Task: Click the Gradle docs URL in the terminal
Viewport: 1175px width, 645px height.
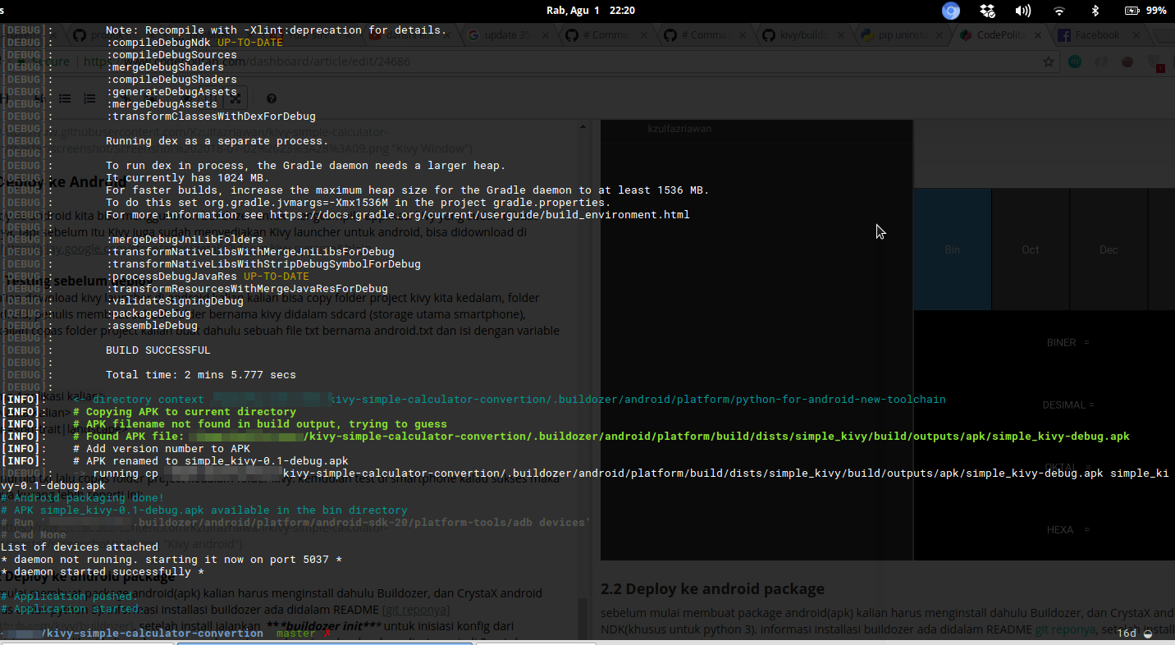Action: click(x=480, y=214)
